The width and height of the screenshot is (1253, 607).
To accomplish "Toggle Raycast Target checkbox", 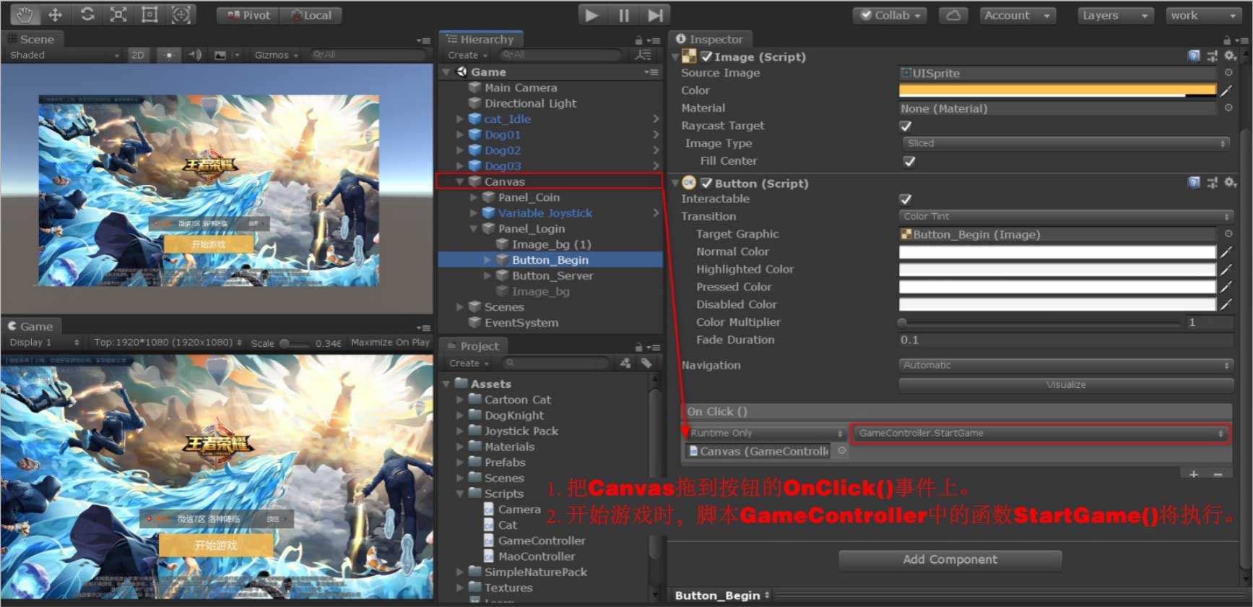I will 906,126.
